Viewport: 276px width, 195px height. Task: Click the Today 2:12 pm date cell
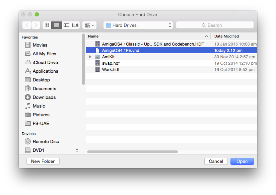(x=228, y=50)
